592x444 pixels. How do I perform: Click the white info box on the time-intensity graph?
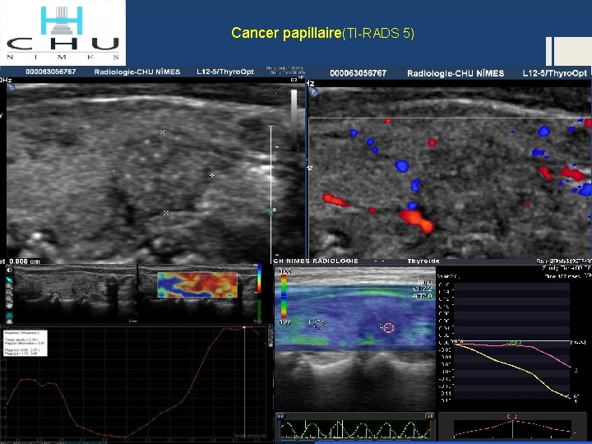25,343
